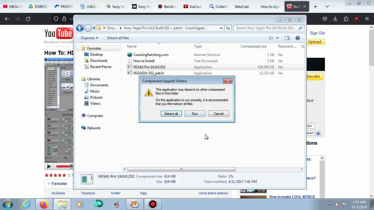The width and height of the screenshot is (374, 210).
Task: Open the Pictures library
Action: [96, 97]
